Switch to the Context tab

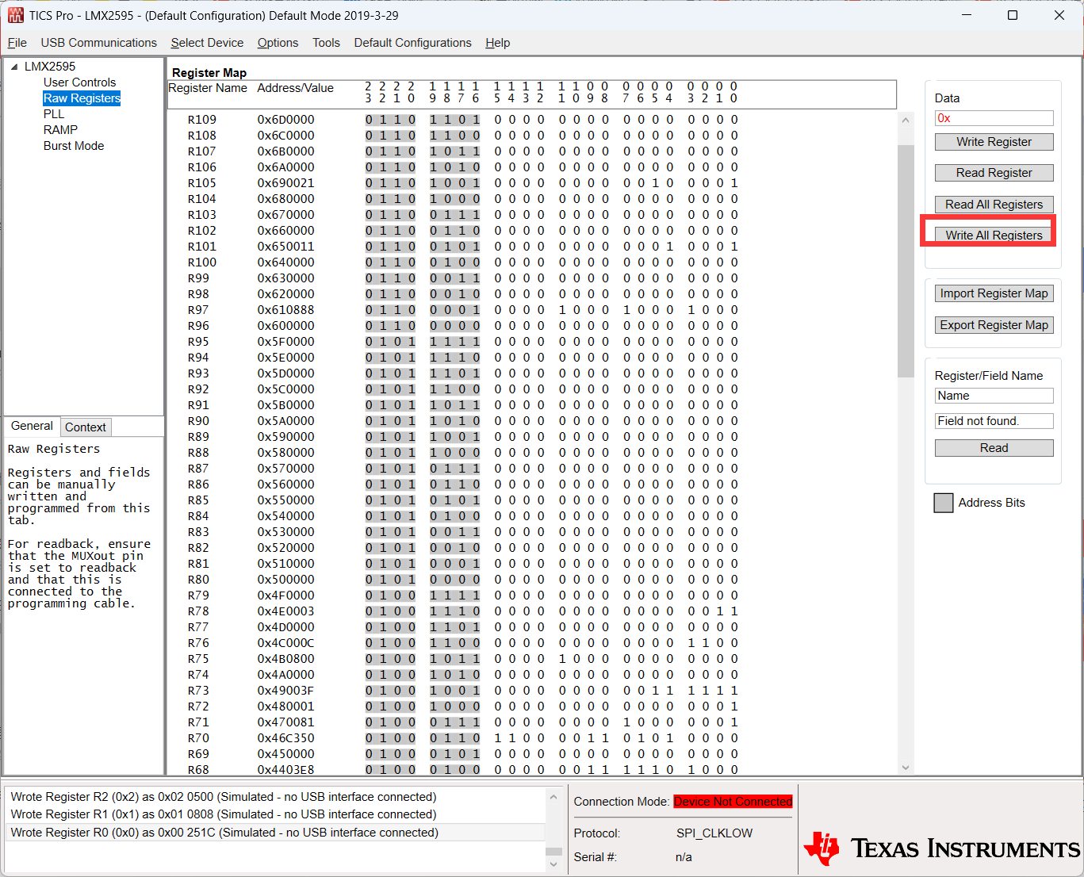pyautogui.click(x=86, y=427)
